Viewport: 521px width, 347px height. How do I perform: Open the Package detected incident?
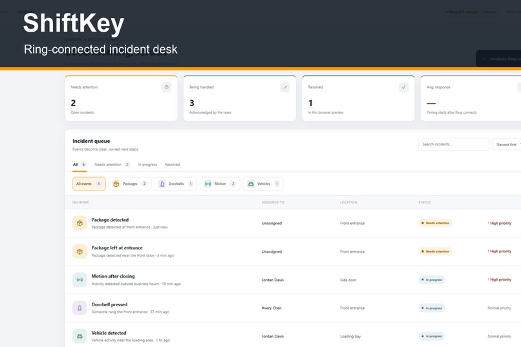(293, 223)
